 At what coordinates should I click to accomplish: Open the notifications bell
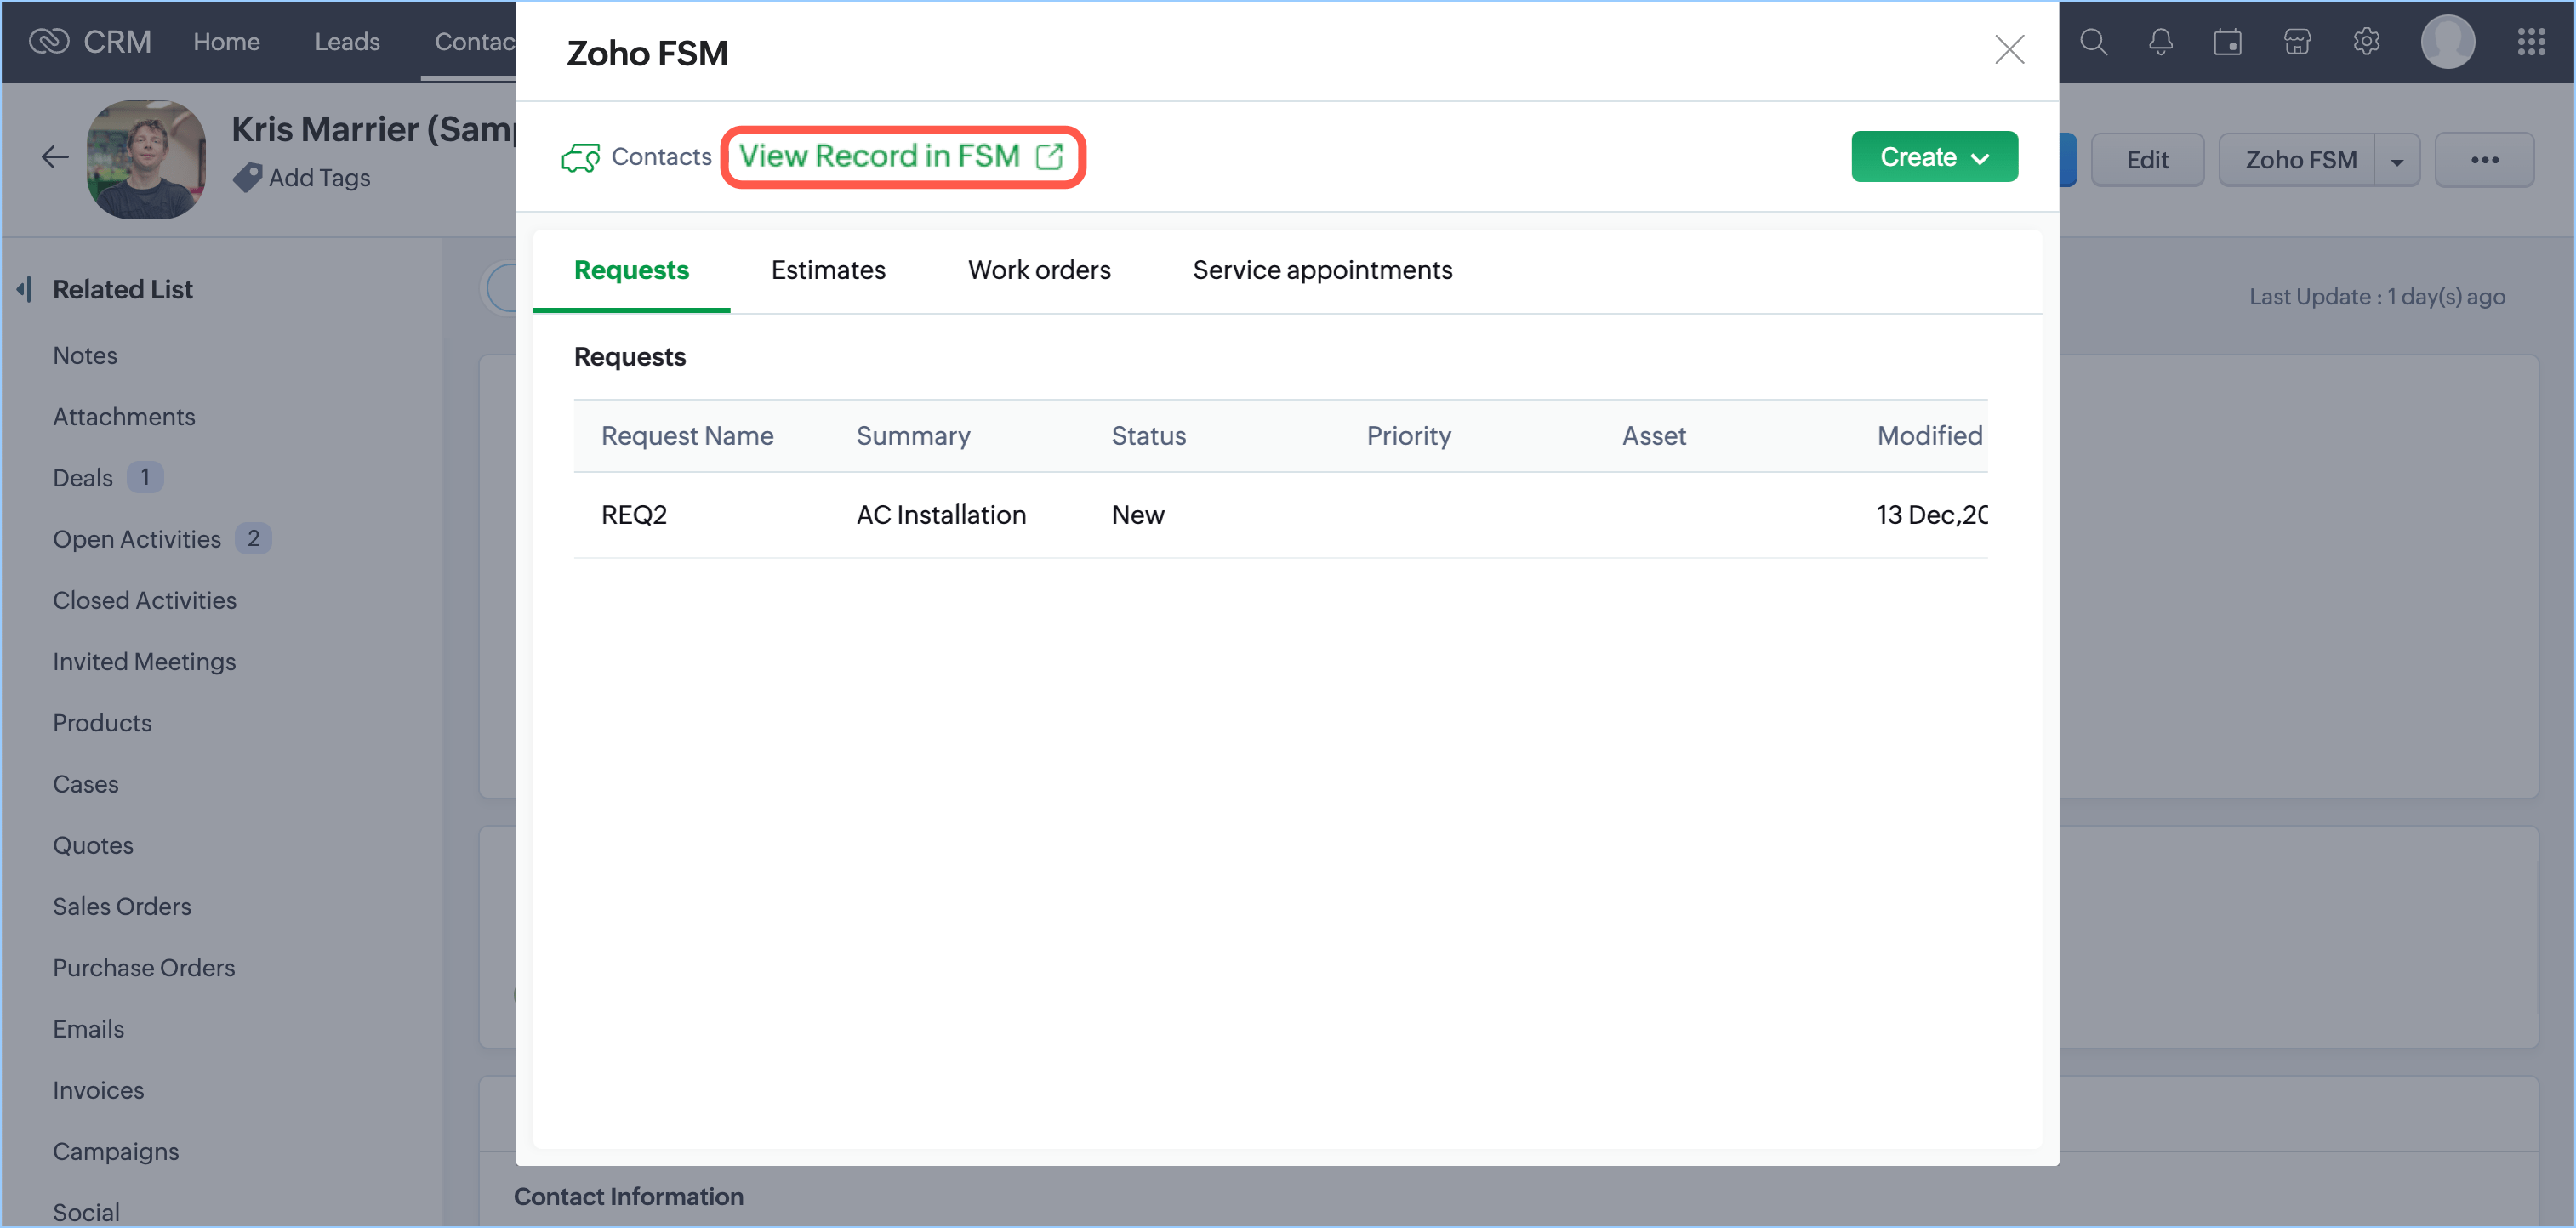(x=2160, y=42)
